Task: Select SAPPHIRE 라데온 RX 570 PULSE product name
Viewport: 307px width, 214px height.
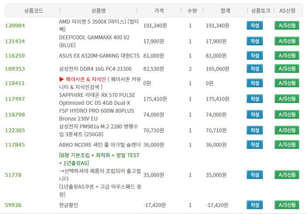Action: pos(97,99)
